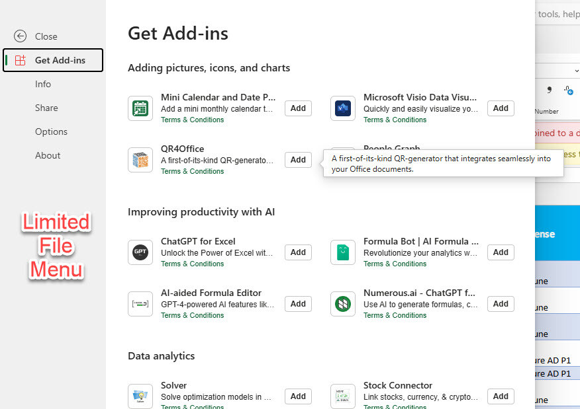
Task: Add the Numerous.ai add-in
Action: tap(501, 304)
